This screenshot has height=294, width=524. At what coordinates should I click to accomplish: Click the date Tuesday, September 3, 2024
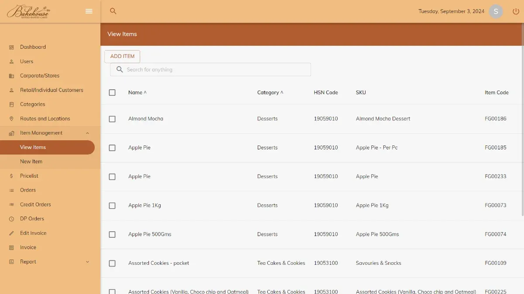pyautogui.click(x=451, y=11)
